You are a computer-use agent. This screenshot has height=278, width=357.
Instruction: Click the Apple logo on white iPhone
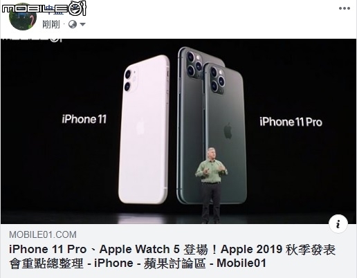click(x=140, y=126)
